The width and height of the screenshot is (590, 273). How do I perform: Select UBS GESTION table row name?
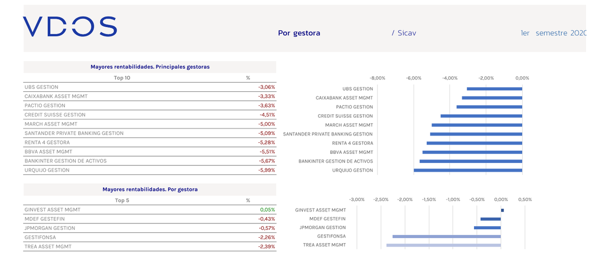pos(41,87)
